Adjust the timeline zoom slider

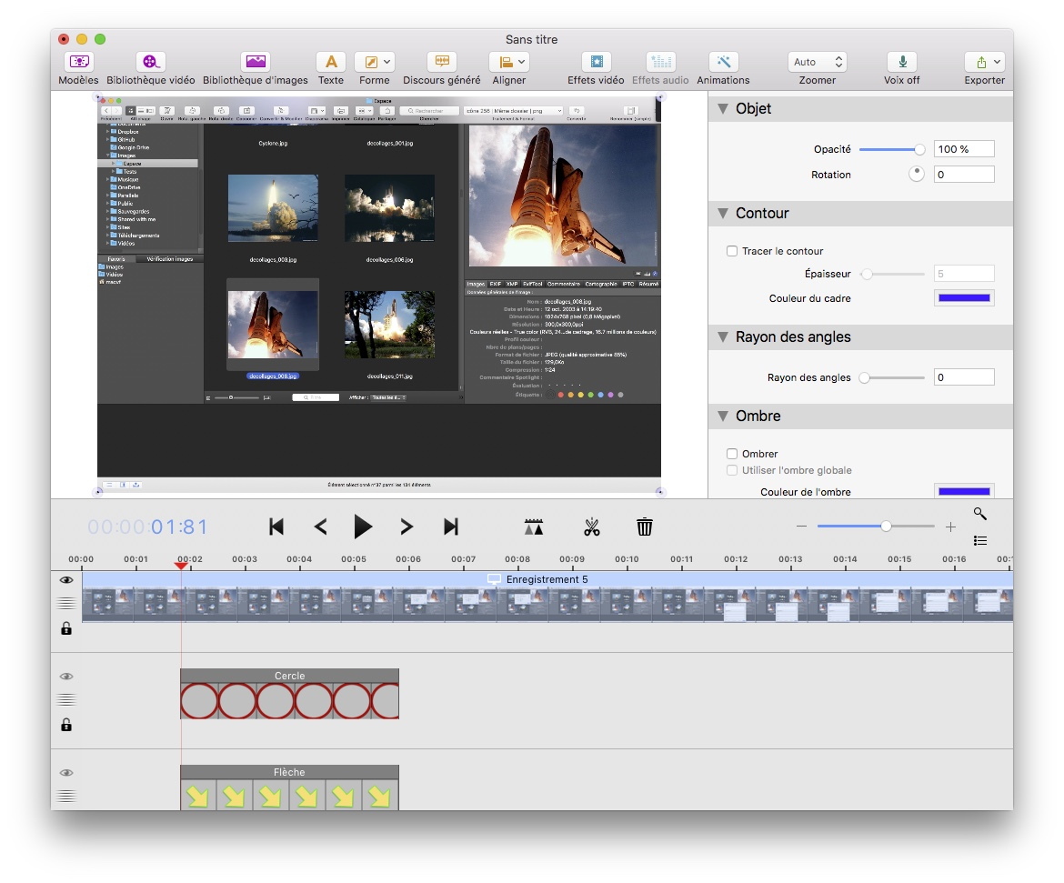(876, 527)
